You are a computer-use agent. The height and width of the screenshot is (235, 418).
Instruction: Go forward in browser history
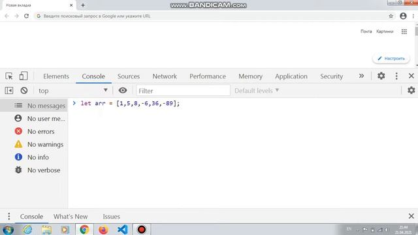[x=16, y=16]
